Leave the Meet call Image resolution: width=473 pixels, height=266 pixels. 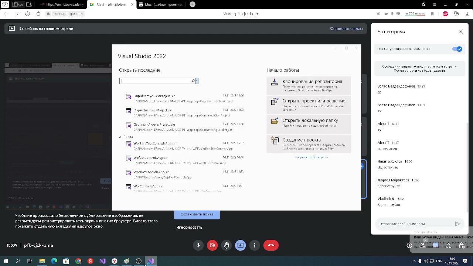tap(271, 245)
